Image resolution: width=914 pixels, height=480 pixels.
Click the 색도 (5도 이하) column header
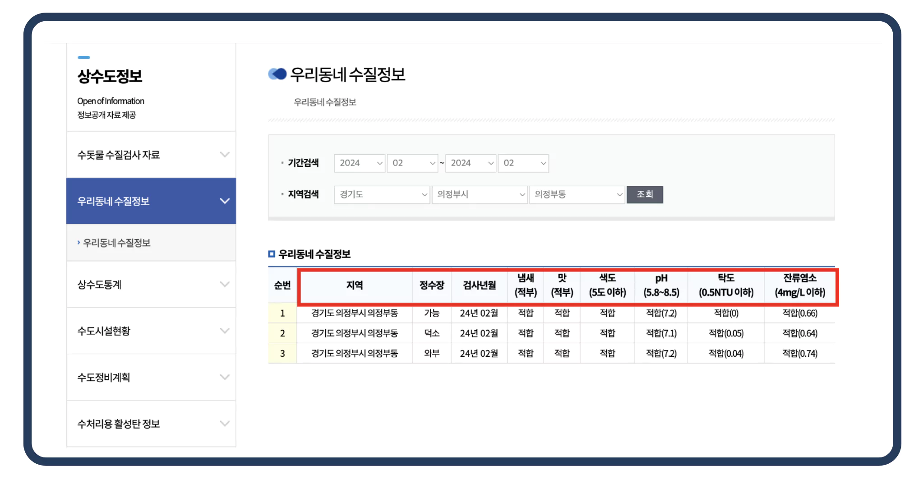pos(607,285)
